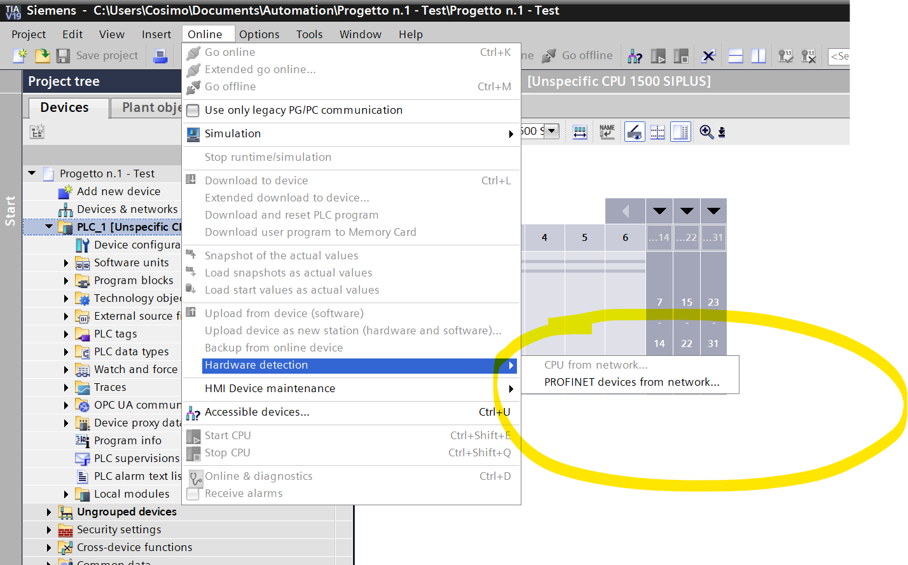Image resolution: width=908 pixels, height=565 pixels.
Task: Open Device configuration tree item
Action: click(x=137, y=245)
